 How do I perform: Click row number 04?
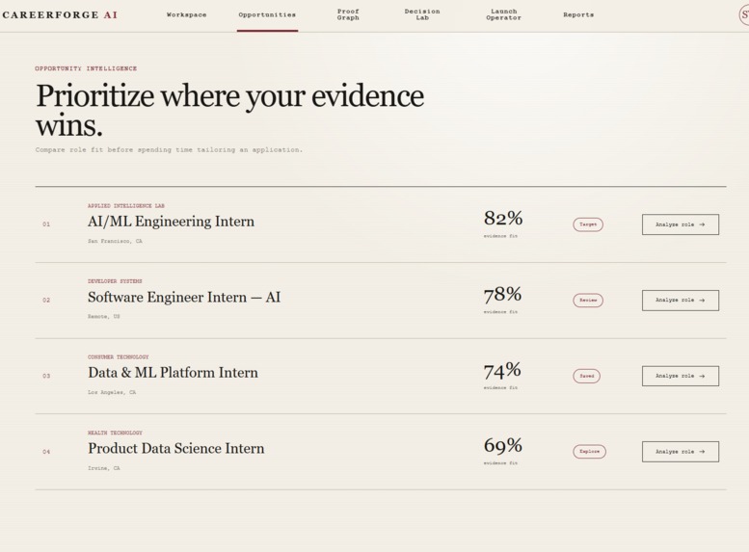pos(46,452)
